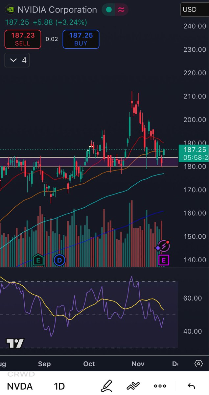Tap the purple E upcoming earnings marker

(164, 260)
